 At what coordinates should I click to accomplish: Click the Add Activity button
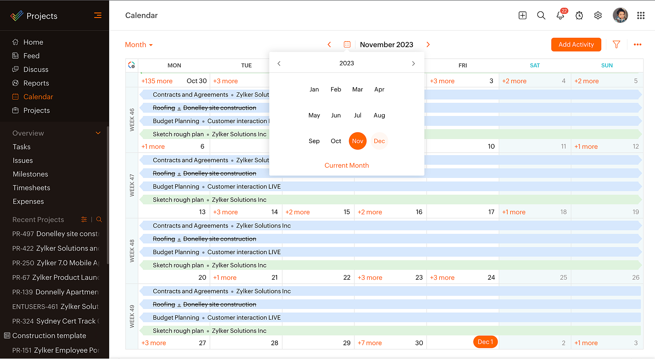click(x=576, y=44)
